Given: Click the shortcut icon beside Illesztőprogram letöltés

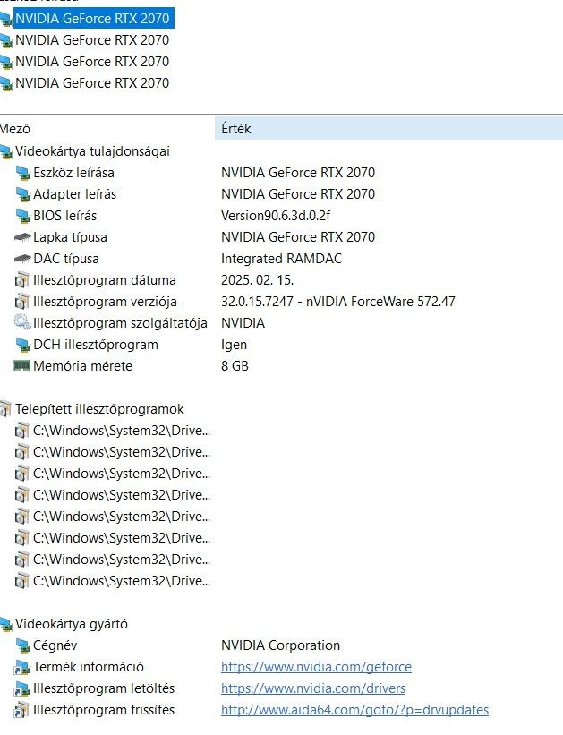Looking at the screenshot, I should (x=22, y=689).
